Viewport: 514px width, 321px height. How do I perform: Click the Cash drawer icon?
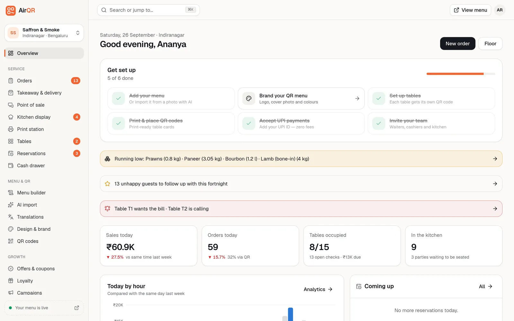click(11, 166)
